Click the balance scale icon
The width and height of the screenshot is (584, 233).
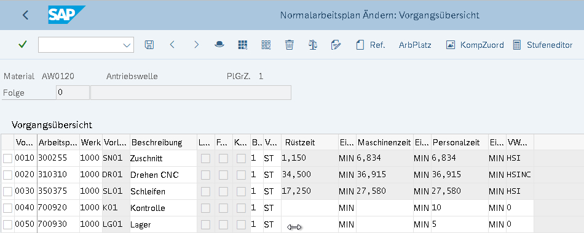pos(312,45)
